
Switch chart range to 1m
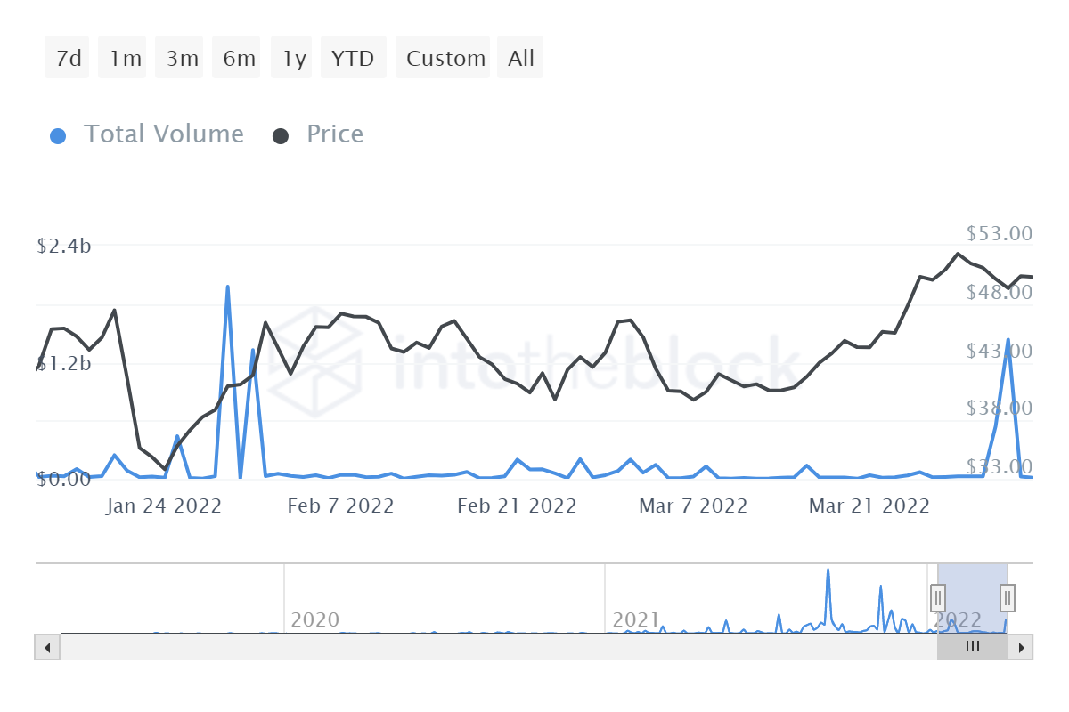click(126, 59)
